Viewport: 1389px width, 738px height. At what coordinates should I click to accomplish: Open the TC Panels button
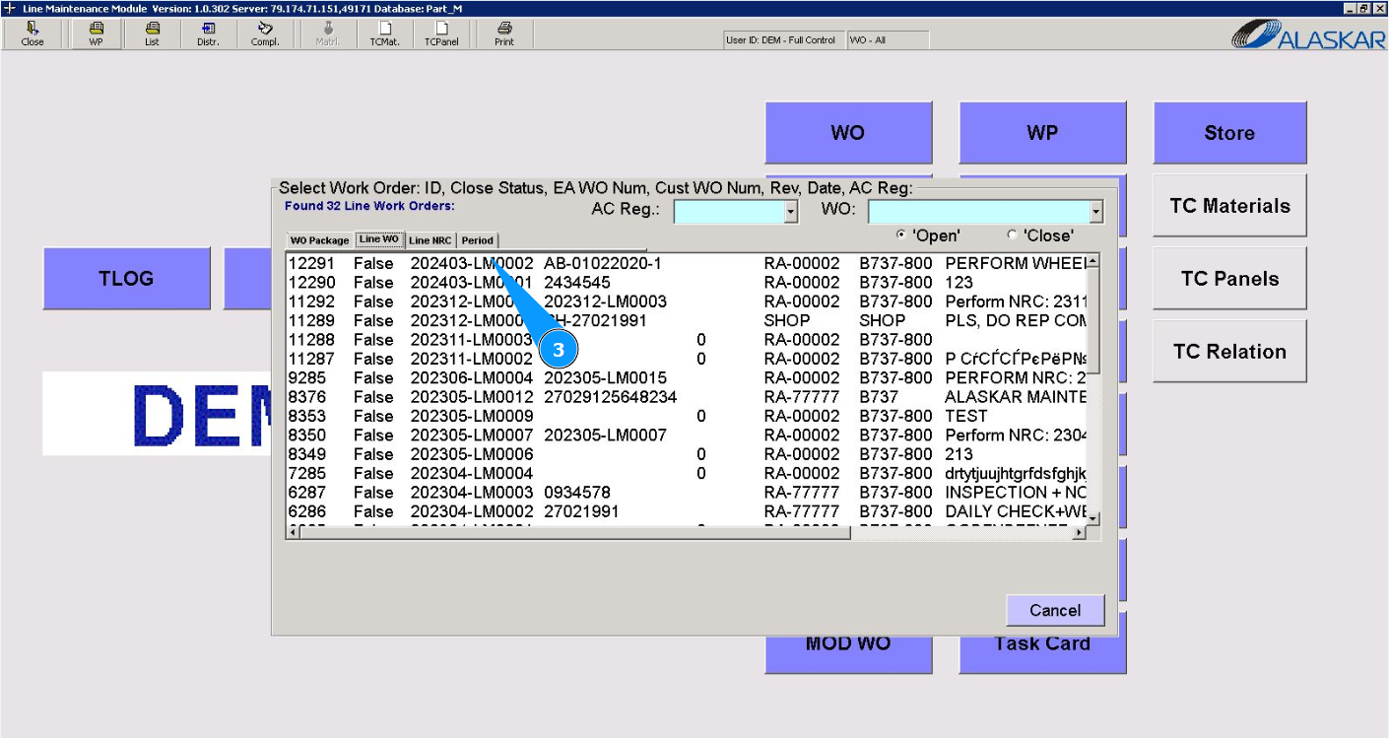click(1229, 278)
